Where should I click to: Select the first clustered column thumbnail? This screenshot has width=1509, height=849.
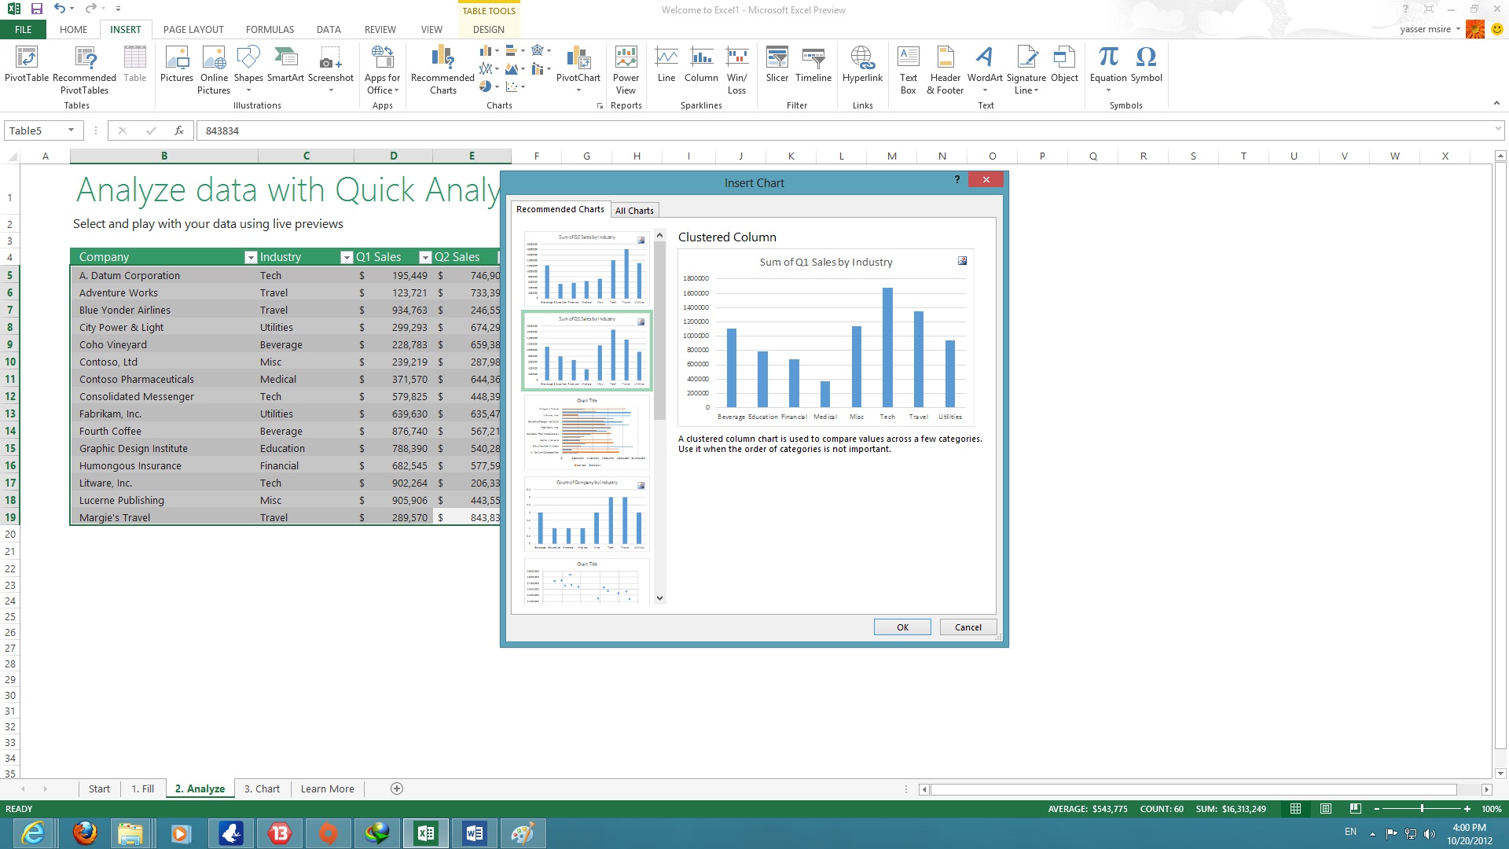(x=586, y=269)
